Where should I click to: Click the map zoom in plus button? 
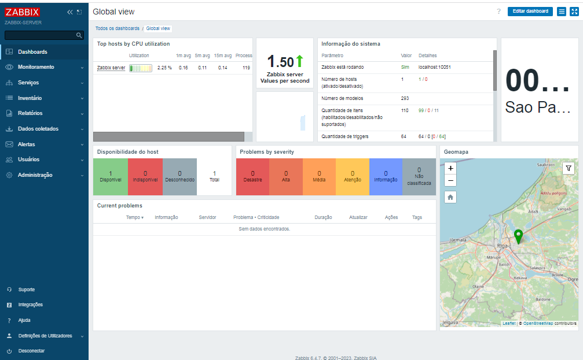coord(450,168)
